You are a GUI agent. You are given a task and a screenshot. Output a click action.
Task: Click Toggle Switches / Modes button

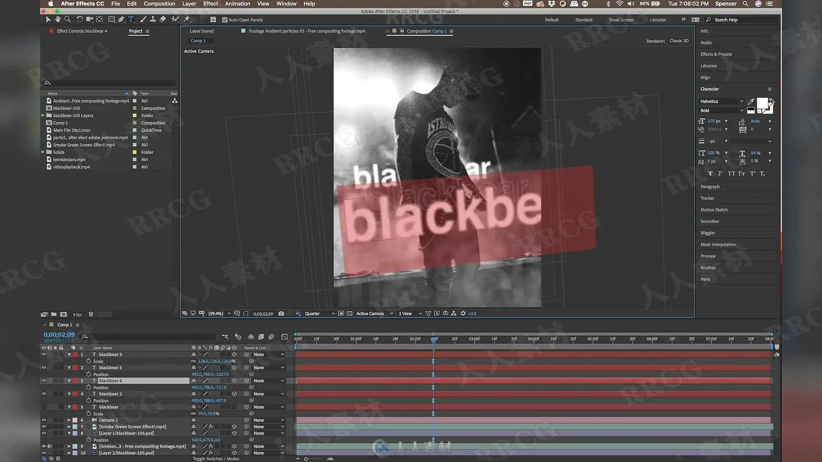(216, 459)
